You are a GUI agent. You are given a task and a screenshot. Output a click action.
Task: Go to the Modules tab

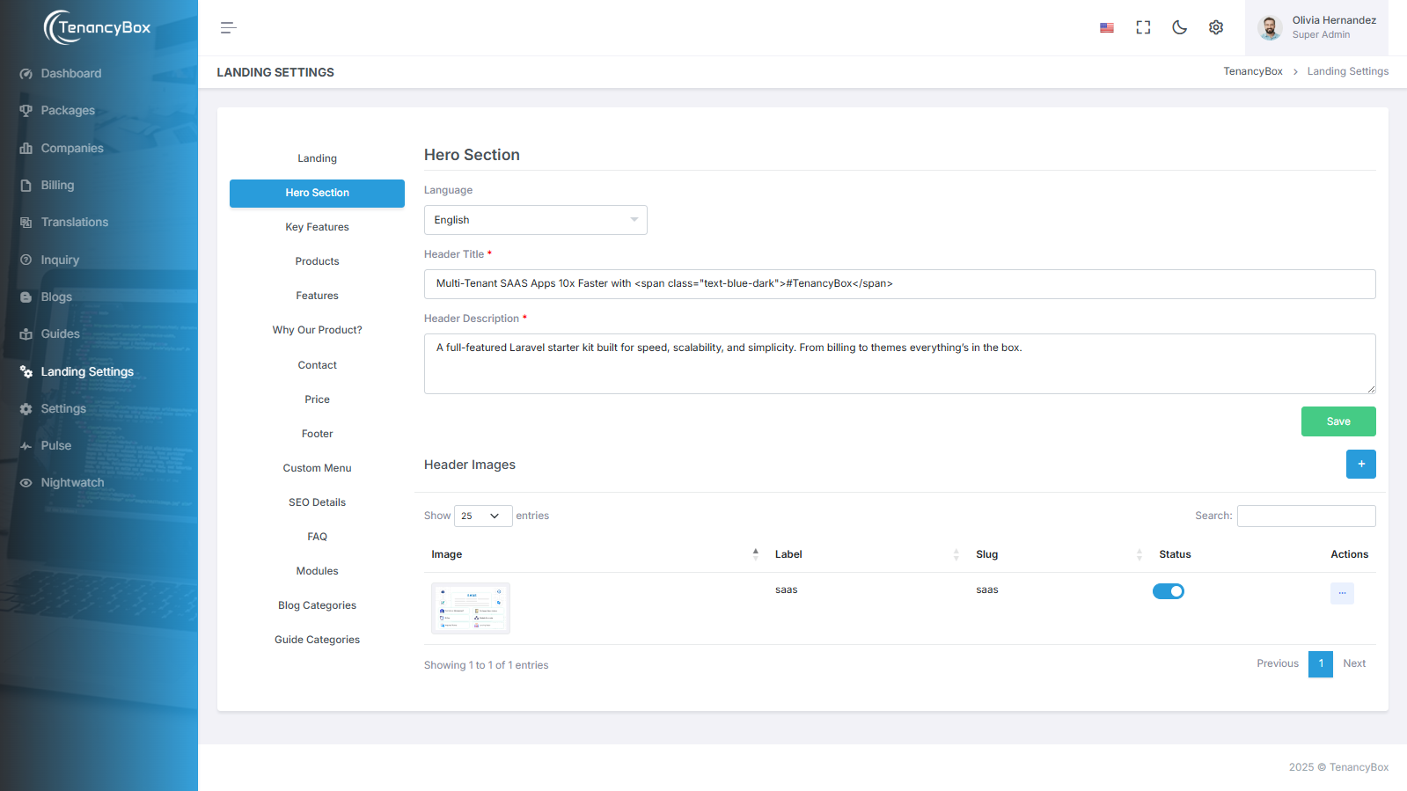[317, 572]
